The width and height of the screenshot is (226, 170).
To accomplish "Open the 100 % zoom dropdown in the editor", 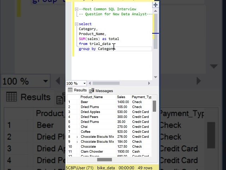I will [84, 84].
